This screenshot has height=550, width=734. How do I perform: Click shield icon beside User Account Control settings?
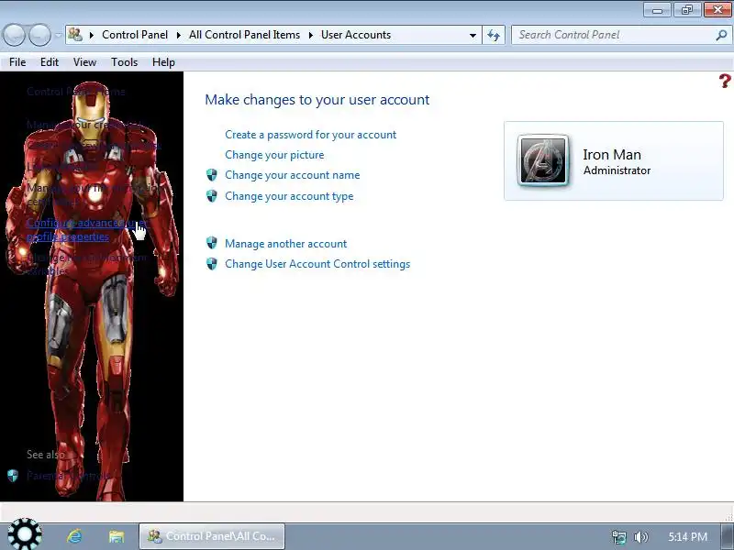212,264
